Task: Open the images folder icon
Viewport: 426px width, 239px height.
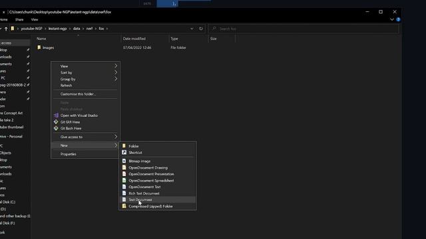Action: pyautogui.click(x=39, y=47)
